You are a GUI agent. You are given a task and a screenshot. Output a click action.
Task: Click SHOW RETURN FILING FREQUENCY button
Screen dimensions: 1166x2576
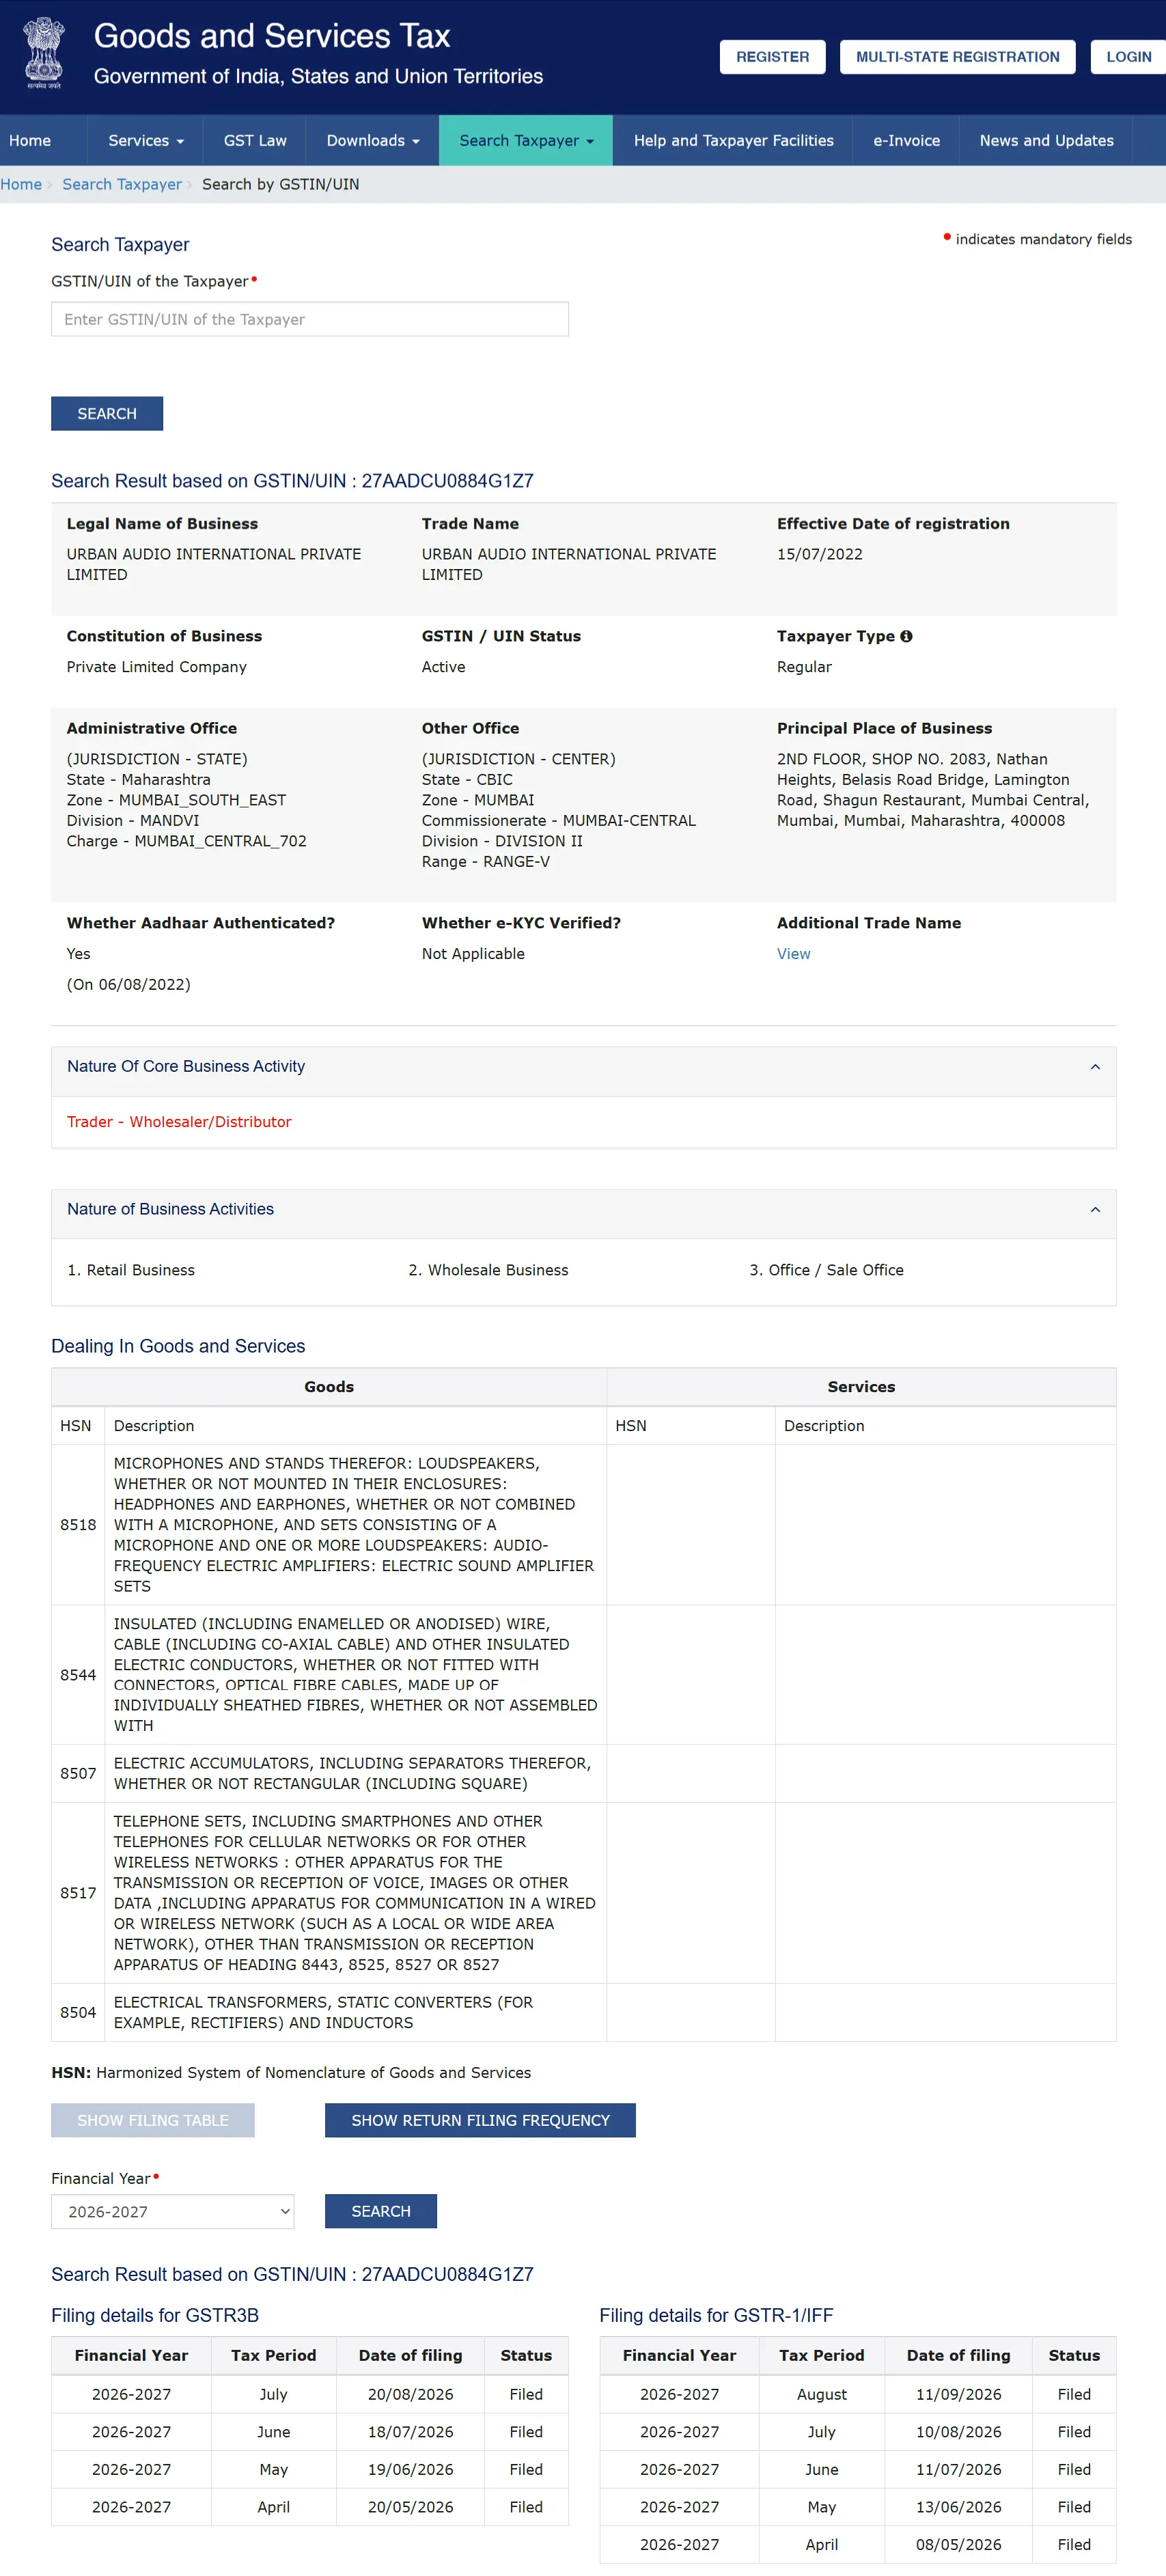480,2120
